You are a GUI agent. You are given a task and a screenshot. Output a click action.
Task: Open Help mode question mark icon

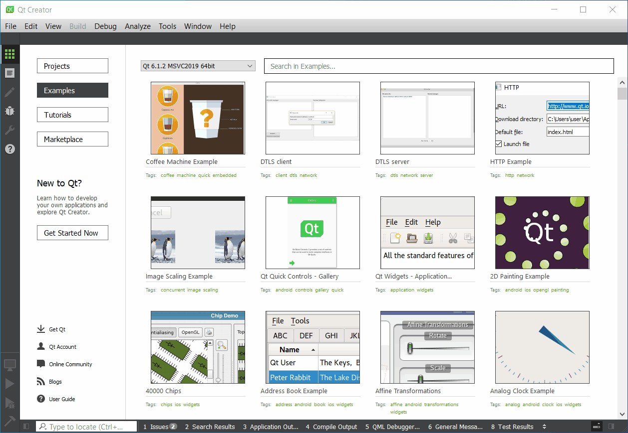9,148
